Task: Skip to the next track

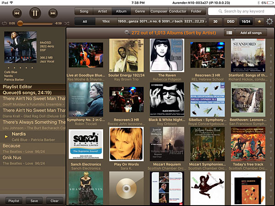Action: (52, 13)
